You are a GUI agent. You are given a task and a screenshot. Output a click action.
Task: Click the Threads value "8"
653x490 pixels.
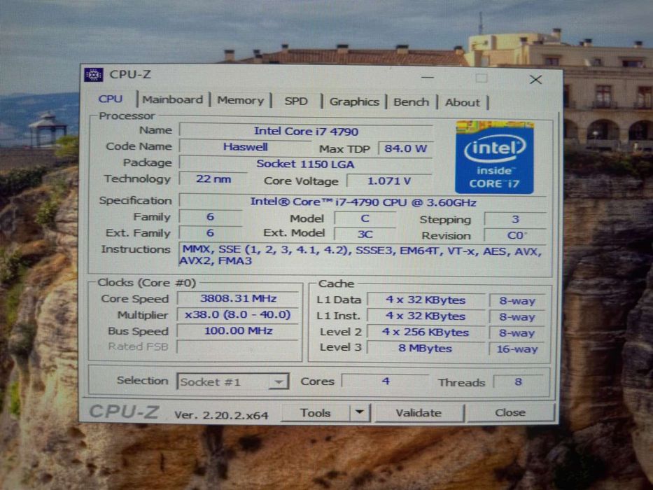518,381
